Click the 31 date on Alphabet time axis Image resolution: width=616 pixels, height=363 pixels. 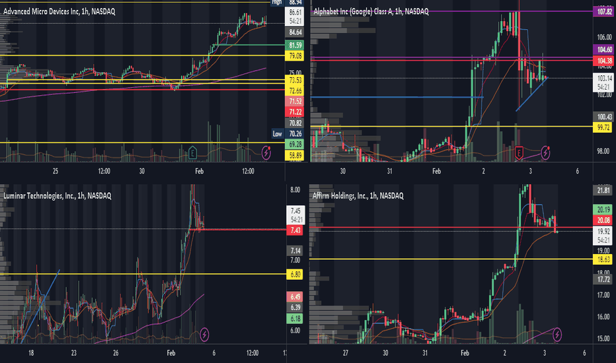pos(389,171)
